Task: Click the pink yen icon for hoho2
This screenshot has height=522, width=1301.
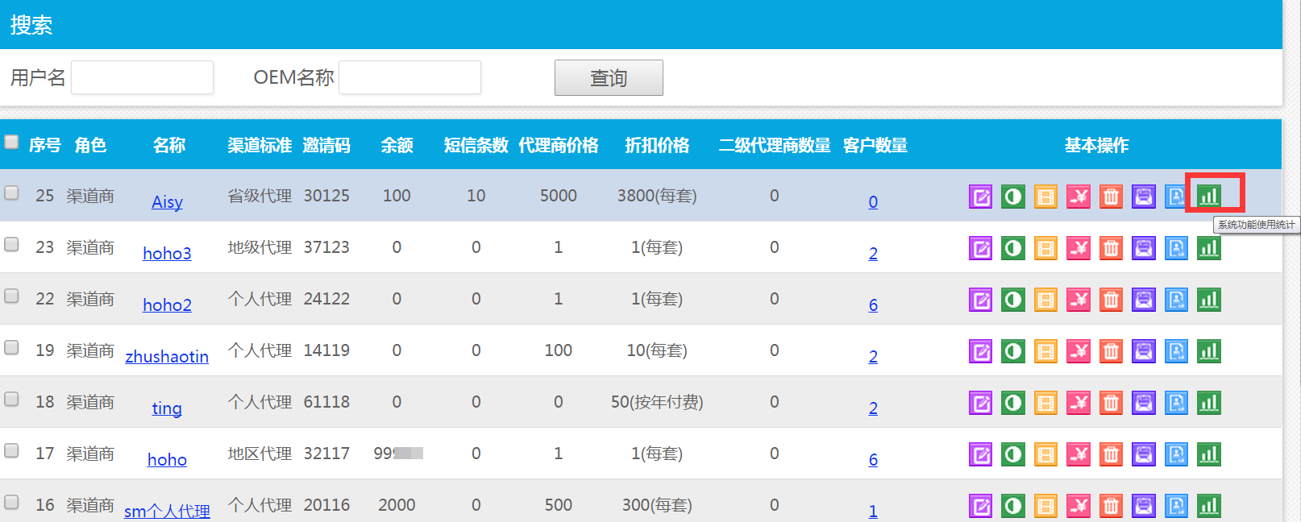Action: coord(1078,300)
